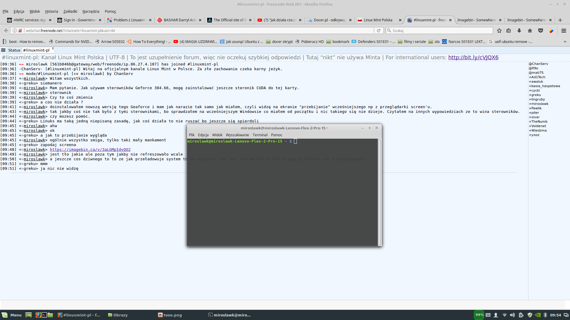The width and height of the screenshot is (570, 320).
Task: Open the bookmarks library icon in the toolbar
Action: click(509, 31)
